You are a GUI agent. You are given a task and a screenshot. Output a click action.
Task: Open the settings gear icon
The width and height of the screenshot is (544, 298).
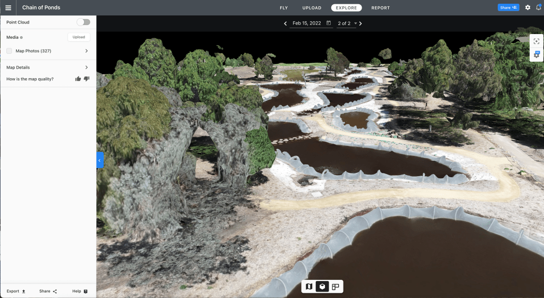(528, 7)
